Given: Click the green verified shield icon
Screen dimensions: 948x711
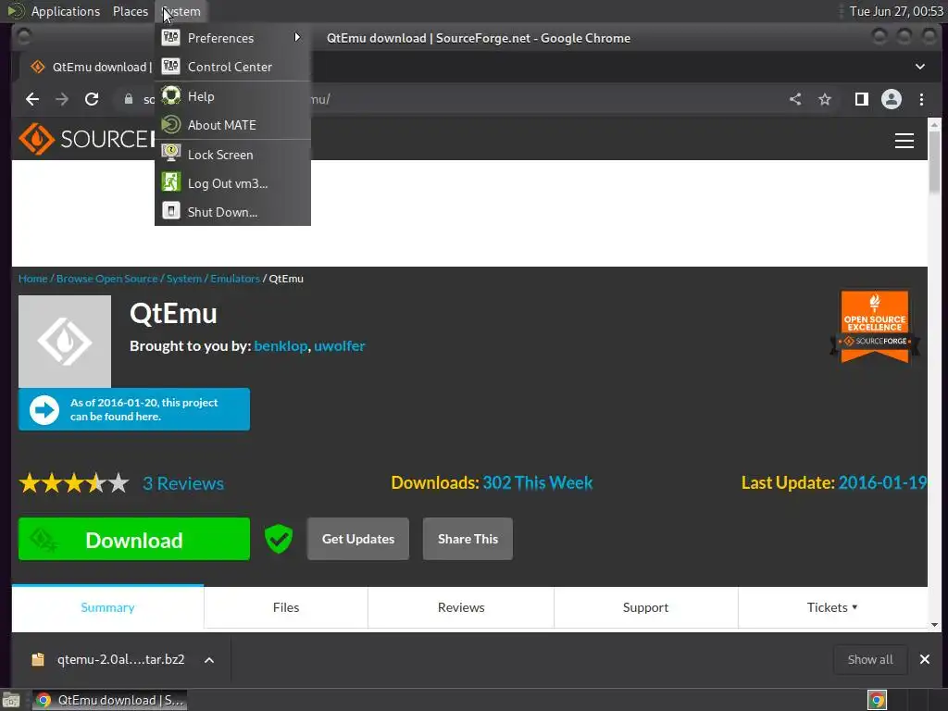Looking at the screenshot, I should 278,539.
